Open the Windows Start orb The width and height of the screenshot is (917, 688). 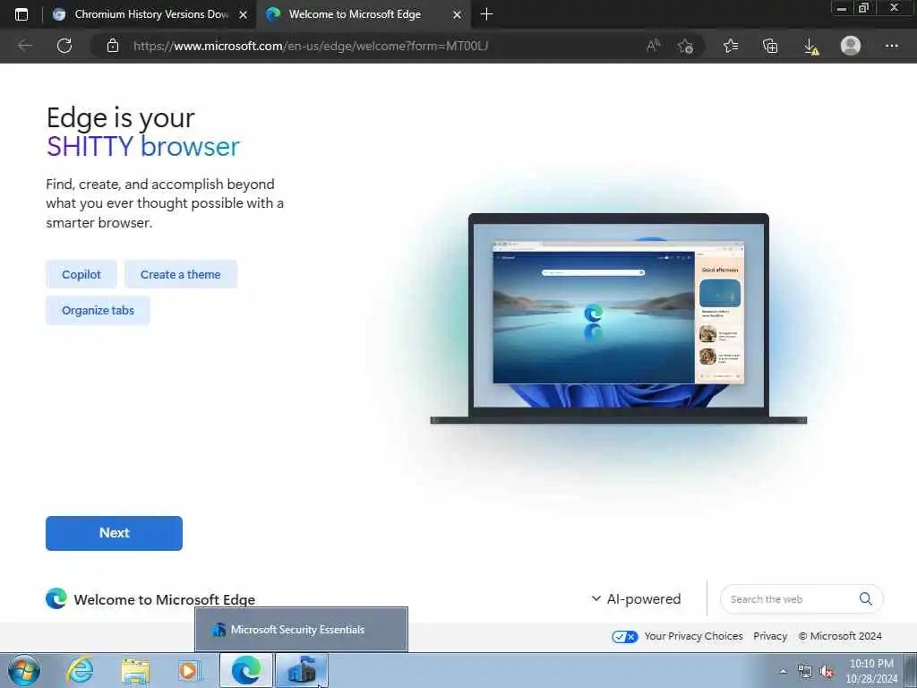[24, 670]
